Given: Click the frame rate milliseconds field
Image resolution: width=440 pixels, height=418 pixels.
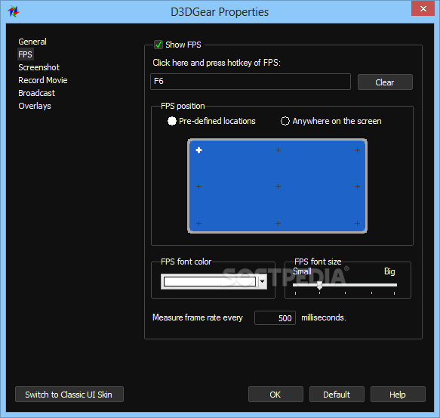Looking at the screenshot, I should tap(275, 318).
